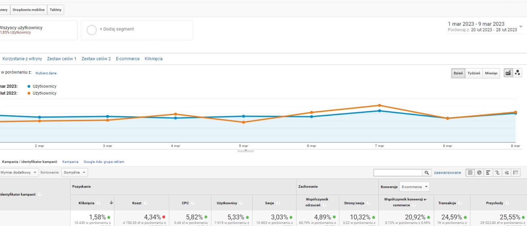Select the pie chart percentage view icon
Viewport: 527px width, 226px height.
[479, 172]
